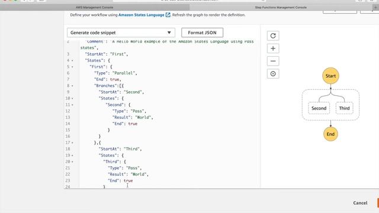Viewport: 379px width, 213px height.
Task: Click the "Branches":[{ code line
Action: [109, 86]
